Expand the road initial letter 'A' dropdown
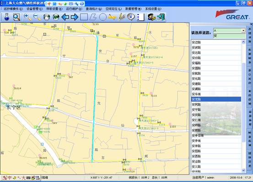253x182 pixels. tap(243, 31)
